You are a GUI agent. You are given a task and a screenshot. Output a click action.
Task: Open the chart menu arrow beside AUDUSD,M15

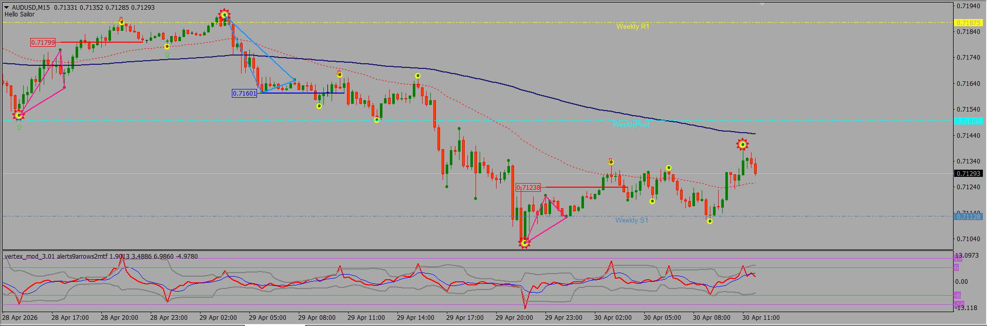tap(6, 7)
